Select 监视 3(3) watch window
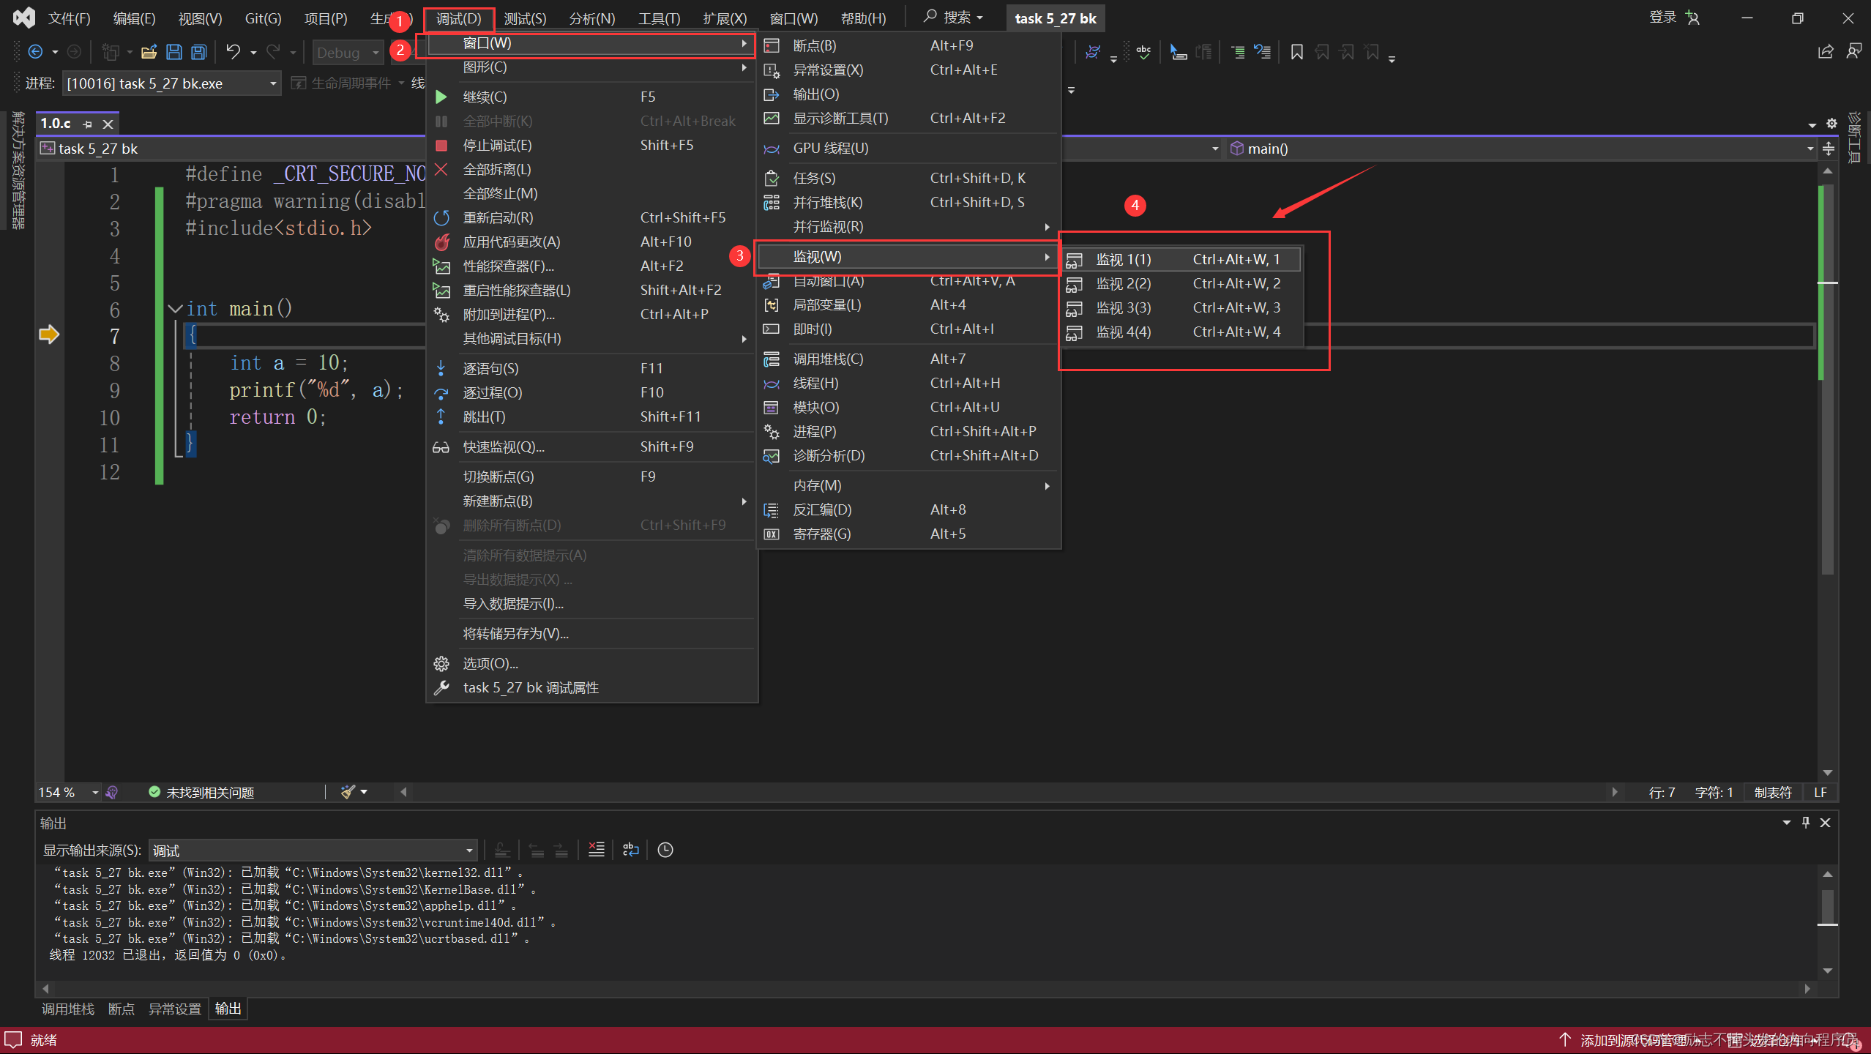This screenshot has height=1054, width=1871. [1181, 307]
